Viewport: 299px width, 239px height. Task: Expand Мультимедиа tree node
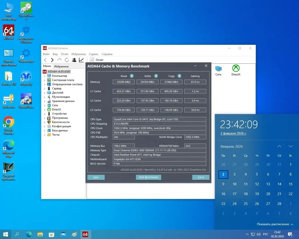click(44, 97)
